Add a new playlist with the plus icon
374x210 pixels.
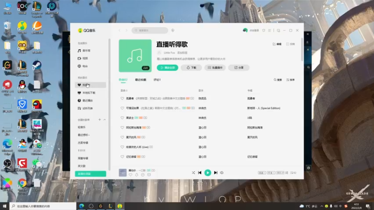(x=100, y=120)
